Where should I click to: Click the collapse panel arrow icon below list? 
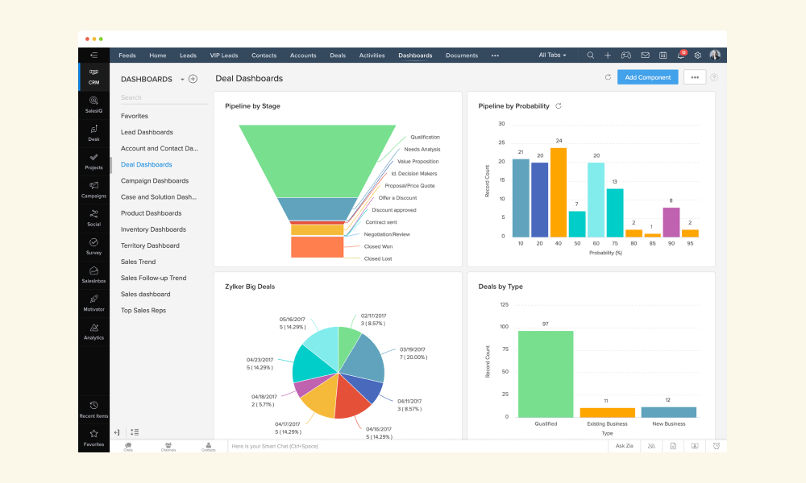pyautogui.click(x=117, y=432)
